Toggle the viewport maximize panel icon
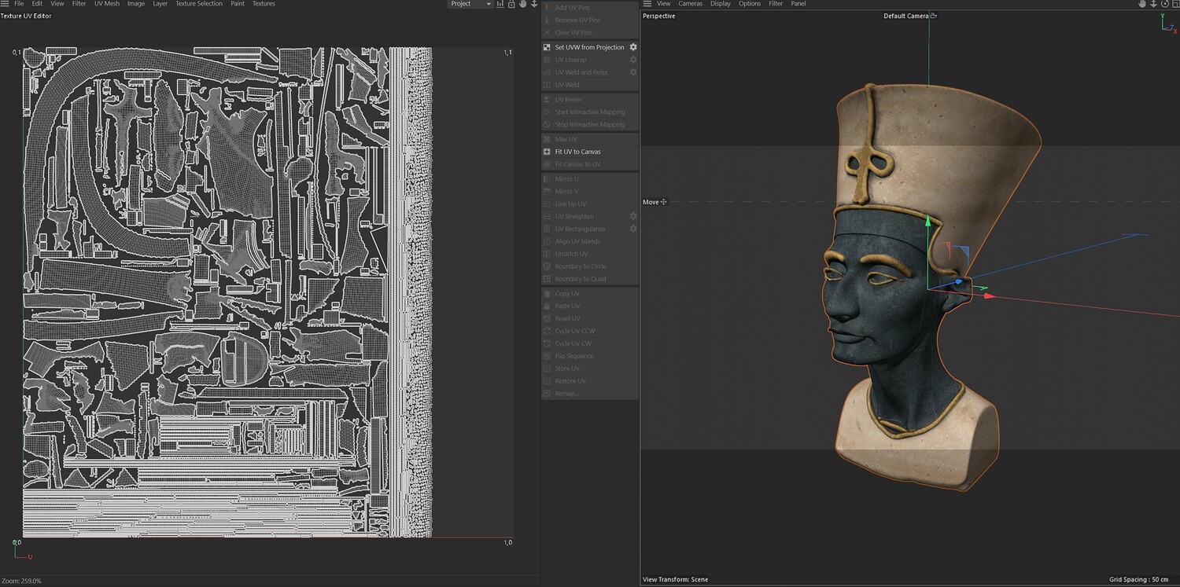This screenshot has width=1180, height=587. (x=1175, y=4)
